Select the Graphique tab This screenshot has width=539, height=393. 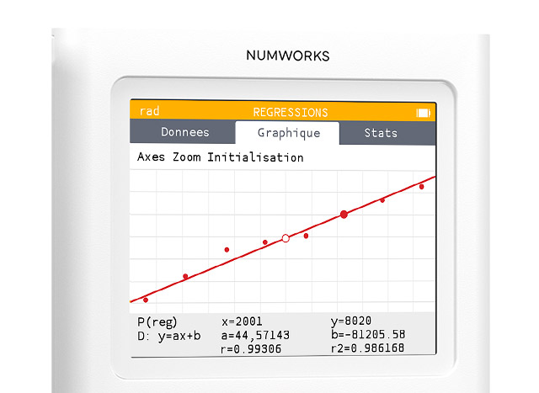pos(288,133)
